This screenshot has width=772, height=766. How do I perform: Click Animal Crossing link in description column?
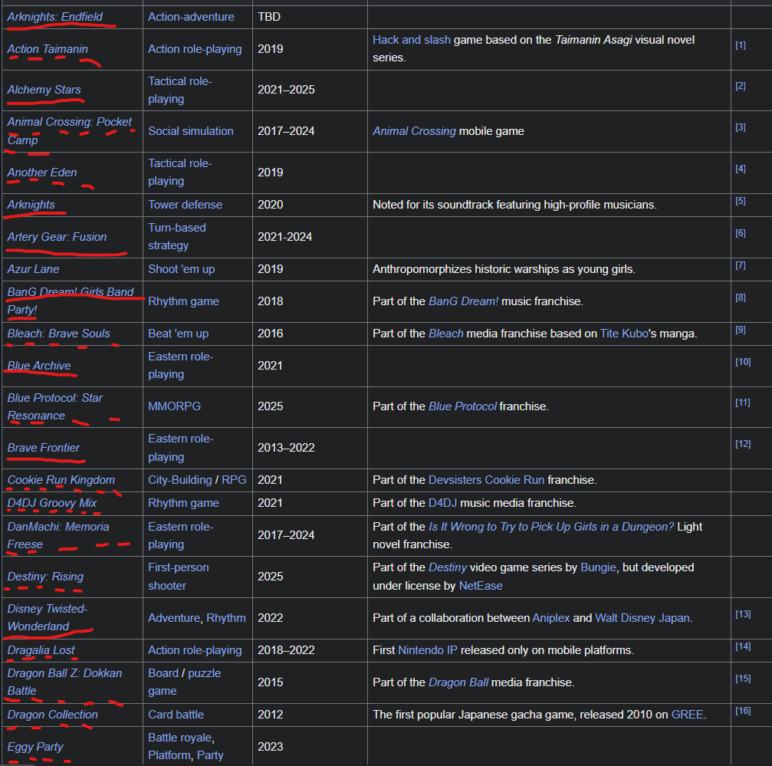pyautogui.click(x=414, y=131)
